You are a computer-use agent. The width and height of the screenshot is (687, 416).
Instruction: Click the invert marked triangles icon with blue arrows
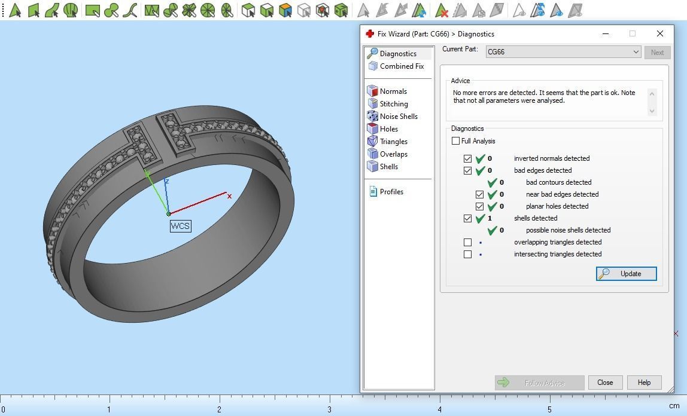[419, 10]
